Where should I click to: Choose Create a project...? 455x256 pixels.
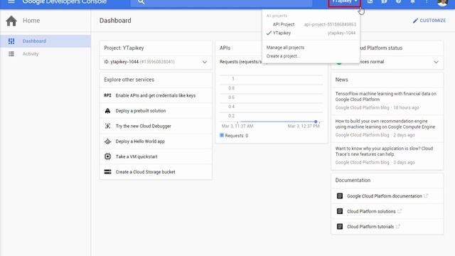[283, 56]
